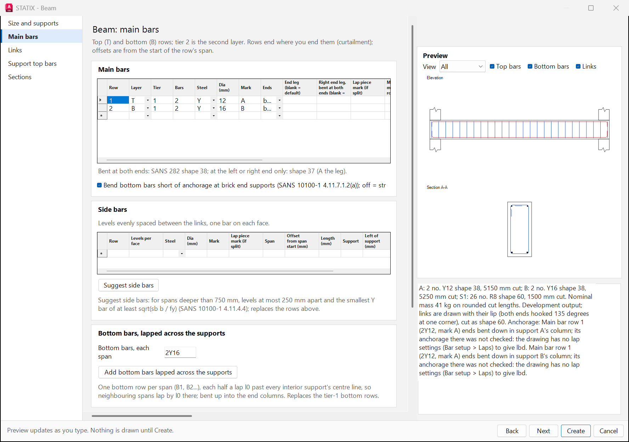Select the Main bars page
This screenshot has height=442, width=629.
tap(41, 37)
